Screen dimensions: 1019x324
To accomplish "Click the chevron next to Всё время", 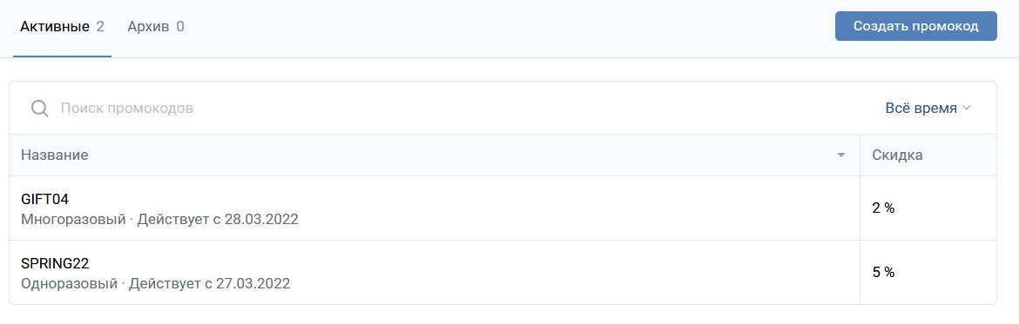I will point(967,109).
